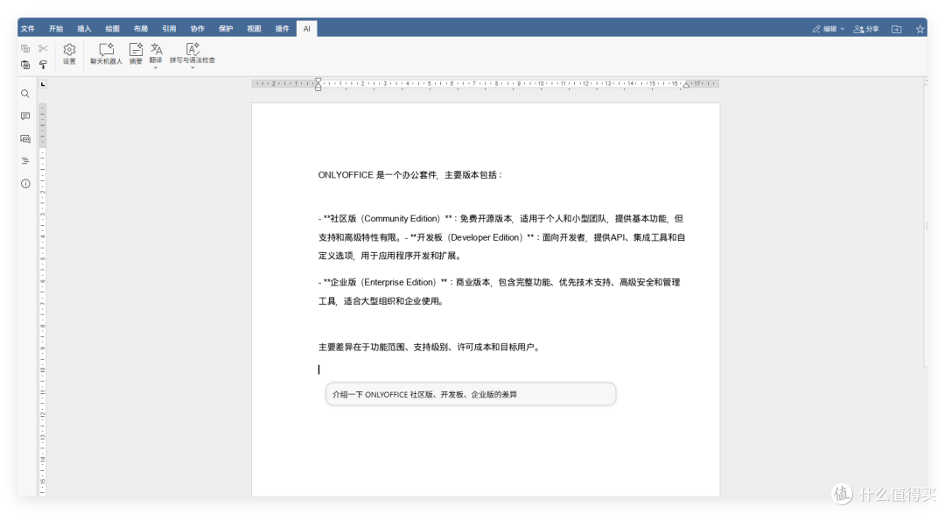945x514 pixels.
Task: Click the vertical scrollbar on the right
Action: (x=926, y=223)
